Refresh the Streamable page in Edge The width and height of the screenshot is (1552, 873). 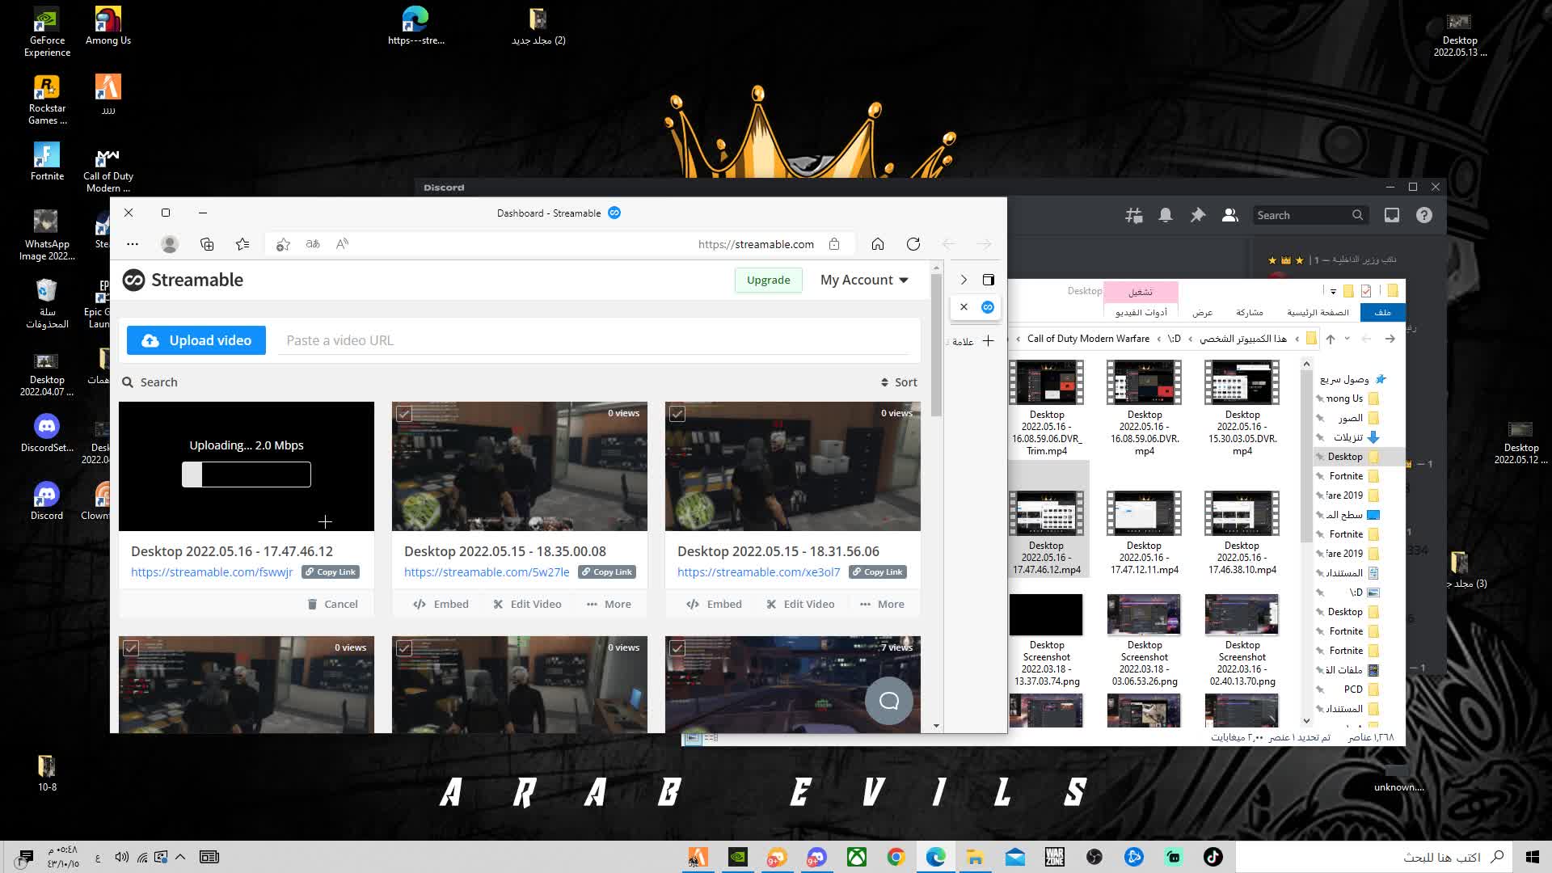coord(913,243)
